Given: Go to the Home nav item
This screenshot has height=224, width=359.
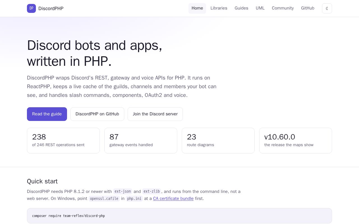Looking at the screenshot, I should point(197,8).
